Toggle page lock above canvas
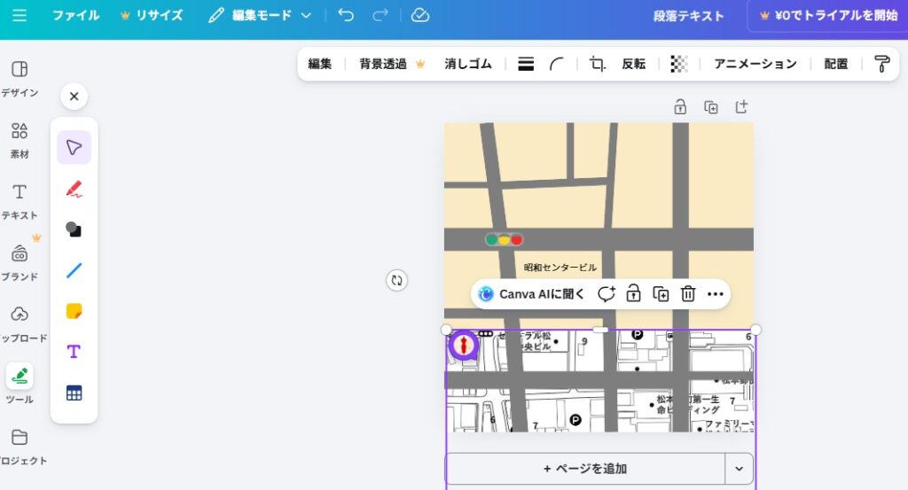The height and width of the screenshot is (490, 908). [x=680, y=107]
